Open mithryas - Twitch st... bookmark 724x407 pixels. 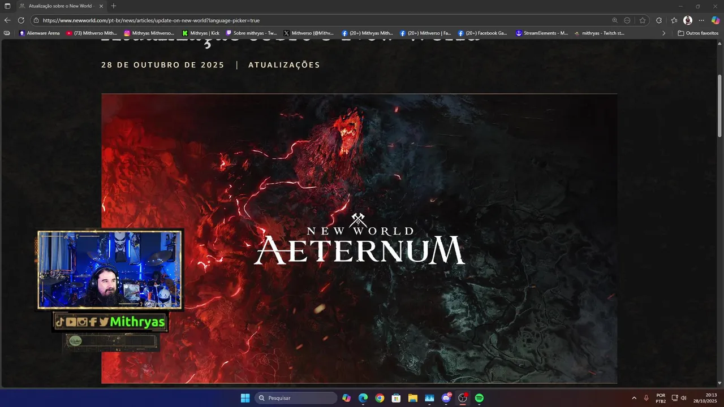click(x=599, y=33)
